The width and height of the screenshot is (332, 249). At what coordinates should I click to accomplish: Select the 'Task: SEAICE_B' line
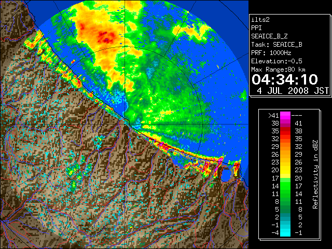pos(276,45)
